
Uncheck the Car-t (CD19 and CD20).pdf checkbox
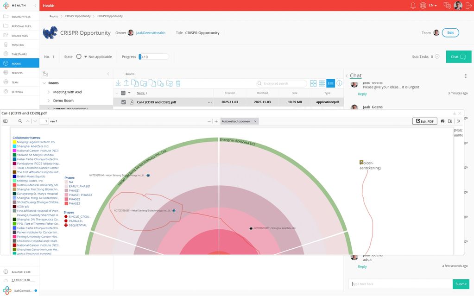tap(124, 102)
